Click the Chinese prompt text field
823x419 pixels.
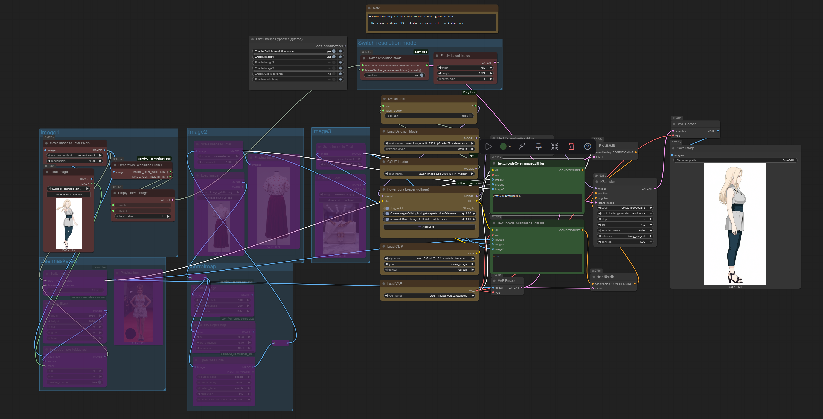[537, 203]
